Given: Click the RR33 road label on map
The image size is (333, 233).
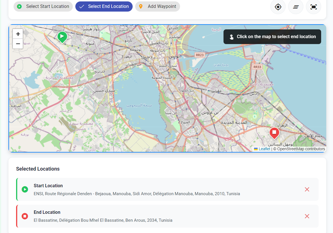Looking at the screenshot, I should click(257, 67).
